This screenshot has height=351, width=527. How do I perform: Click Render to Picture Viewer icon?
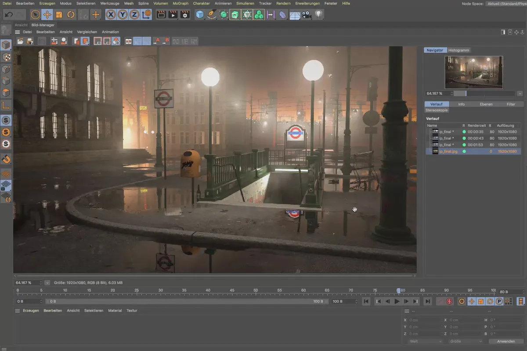(173, 14)
